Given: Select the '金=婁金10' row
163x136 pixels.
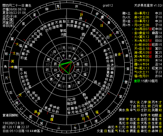Looking at the screenshot, I should click(148, 33).
